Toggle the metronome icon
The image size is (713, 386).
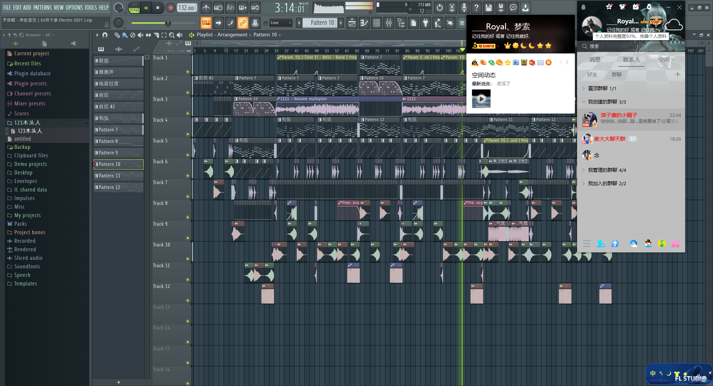tap(206, 7)
